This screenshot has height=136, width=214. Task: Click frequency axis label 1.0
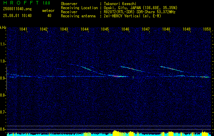tap(3, 61)
